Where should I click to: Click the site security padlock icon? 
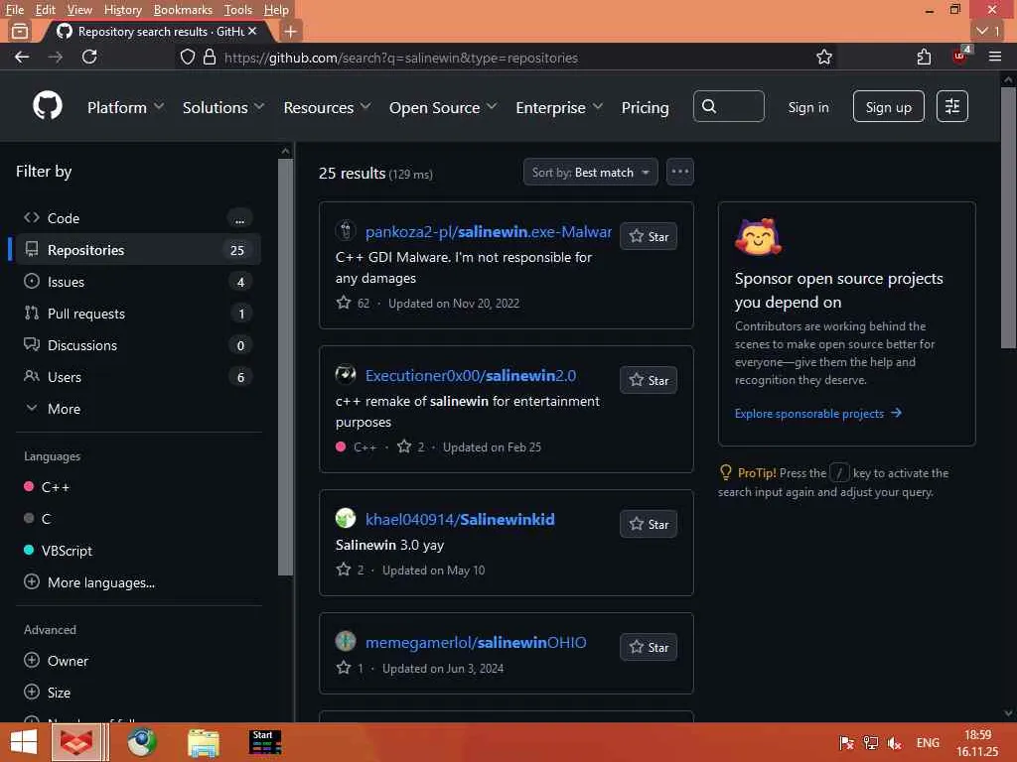coord(209,57)
